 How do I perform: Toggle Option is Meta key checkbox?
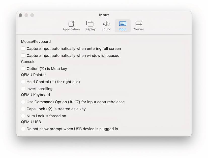(23, 69)
